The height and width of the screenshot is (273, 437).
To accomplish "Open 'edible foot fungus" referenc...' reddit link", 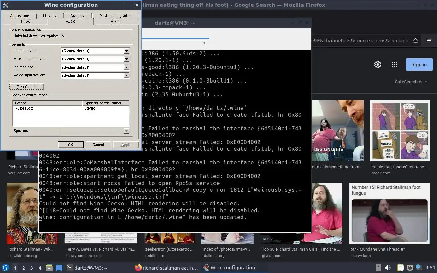I will (399, 167).
